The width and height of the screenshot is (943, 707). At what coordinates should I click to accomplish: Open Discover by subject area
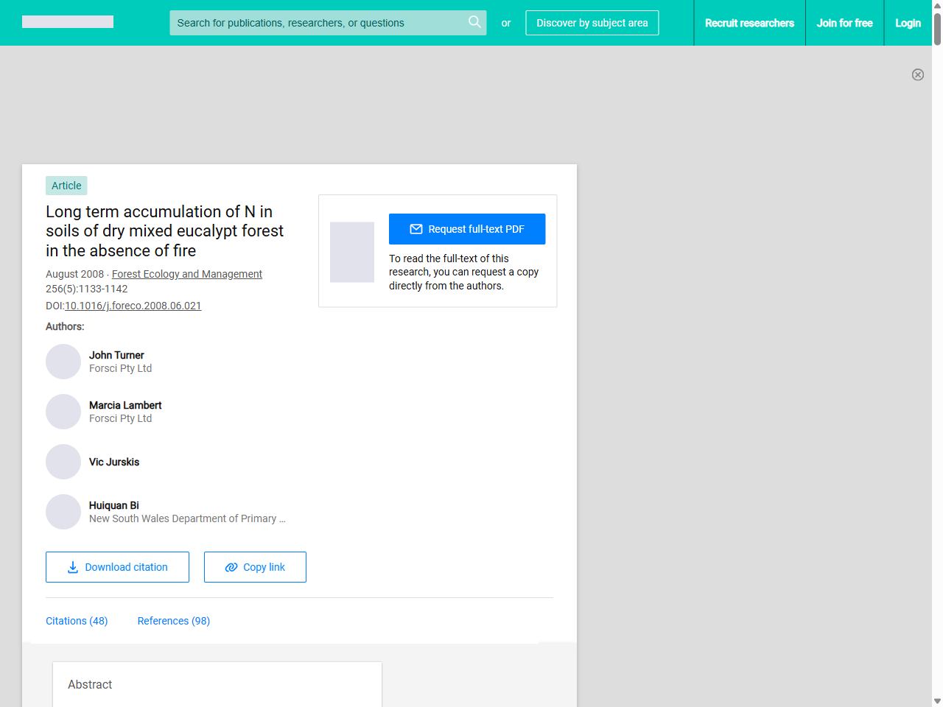coord(592,23)
